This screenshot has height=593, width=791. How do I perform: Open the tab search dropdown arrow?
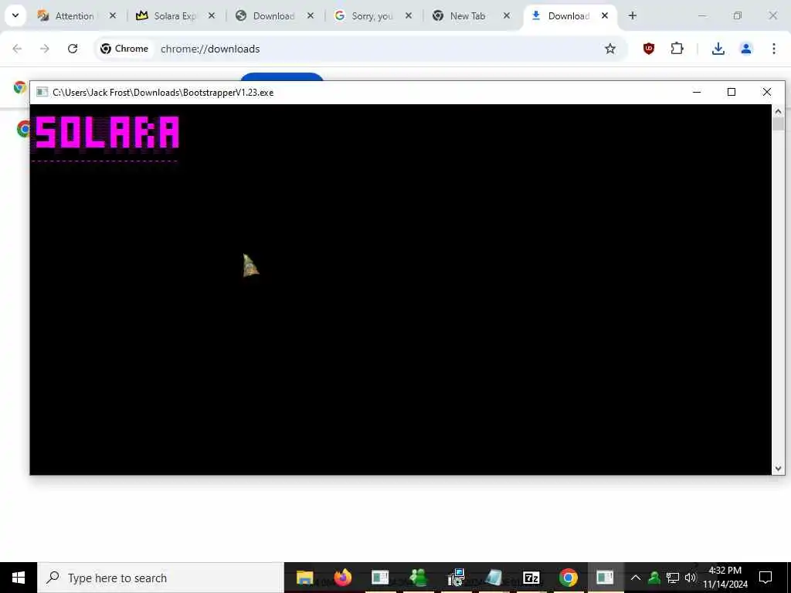click(15, 15)
